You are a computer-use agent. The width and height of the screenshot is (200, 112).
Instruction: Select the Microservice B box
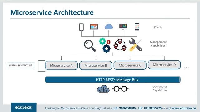click(96, 65)
